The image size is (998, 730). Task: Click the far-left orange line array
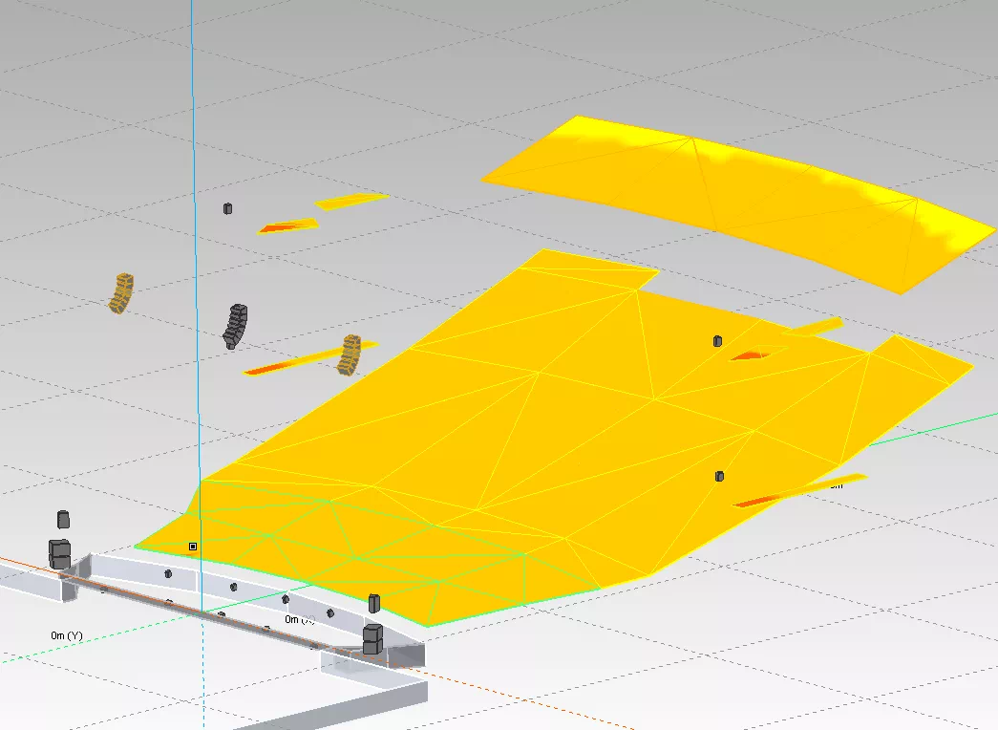pyautogui.click(x=120, y=293)
